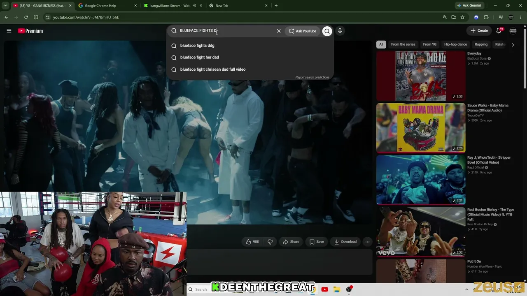The height and width of the screenshot is (296, 527).
Task: Open Chrome side panel icon
Action: (36, 17)
